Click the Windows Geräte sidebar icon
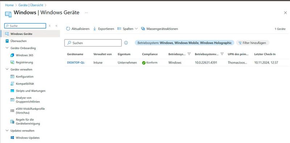The height and width of the screenshot is (143, 290). 7,34
